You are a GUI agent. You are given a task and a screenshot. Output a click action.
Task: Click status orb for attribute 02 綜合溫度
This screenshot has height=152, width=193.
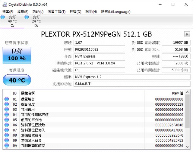click(x=6, y=104)
